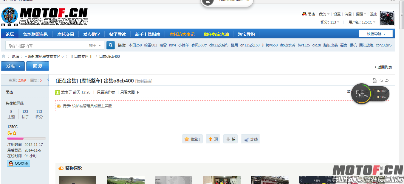Open the 新手上路指南 tab
Image resolution: width=404 pixels, height=184 pixels.
[x=148, y=34]
